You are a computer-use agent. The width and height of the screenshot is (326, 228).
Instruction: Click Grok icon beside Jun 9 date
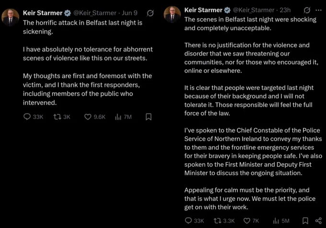tap(150, 13)
